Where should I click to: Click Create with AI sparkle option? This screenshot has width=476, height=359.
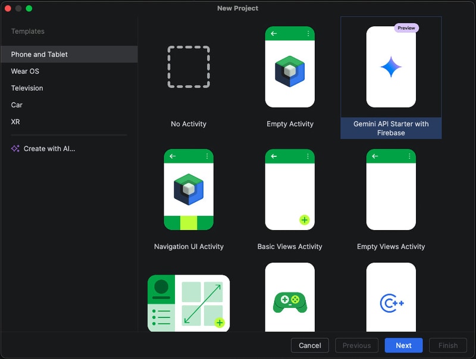43,149
